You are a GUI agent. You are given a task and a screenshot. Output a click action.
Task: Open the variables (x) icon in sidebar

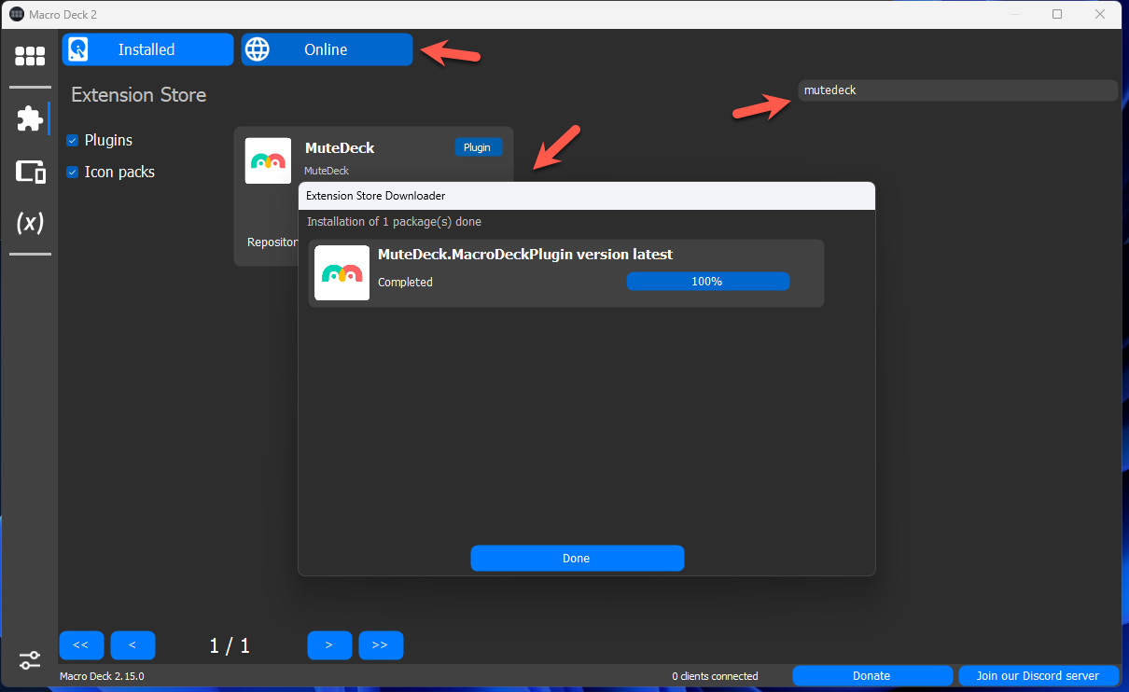click(x=30, y=223)
